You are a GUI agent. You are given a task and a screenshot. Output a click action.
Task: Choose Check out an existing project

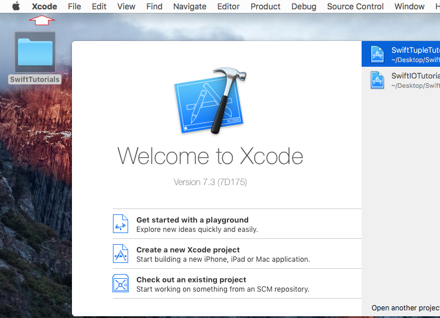click(x=237, y=283)
